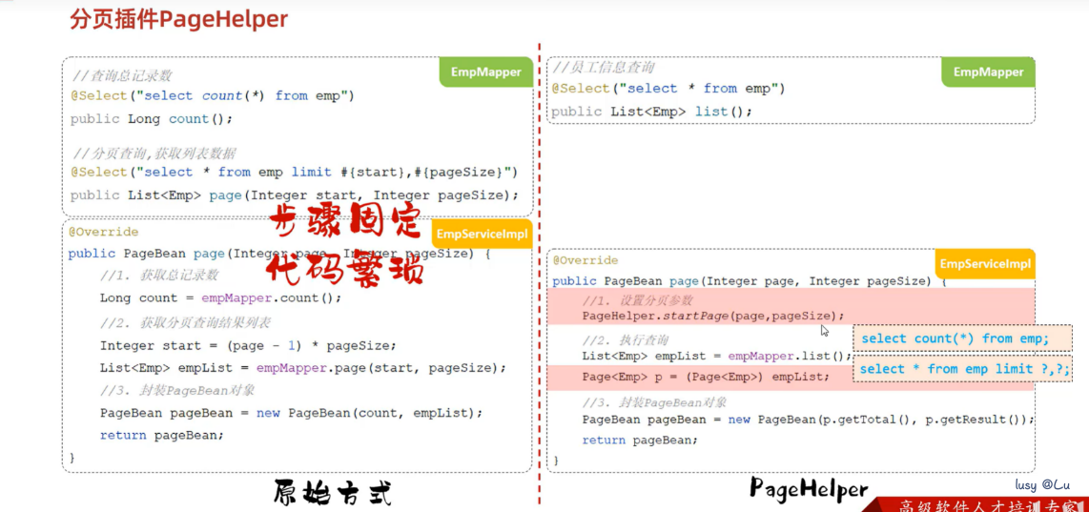Viewport: 1089px width, 512px height.
Task: Click @Override above the PageHelper-version page method
Action: pos(586,260)
